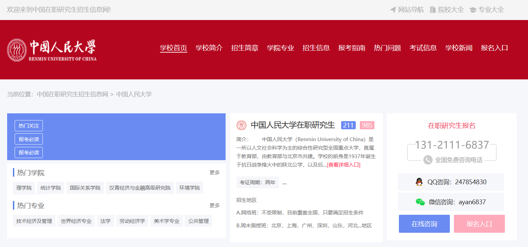Open 考试信息 nav item
Viewport: 528px width, 247px height.
tap(423, 48)
